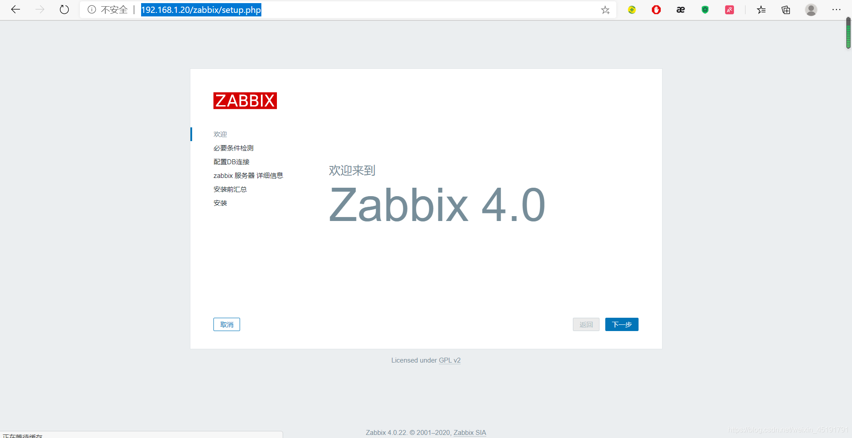Open the green shield extension icon
This screenshot has height=438, width=852.
pyautogui.click(x=705, y=10)
